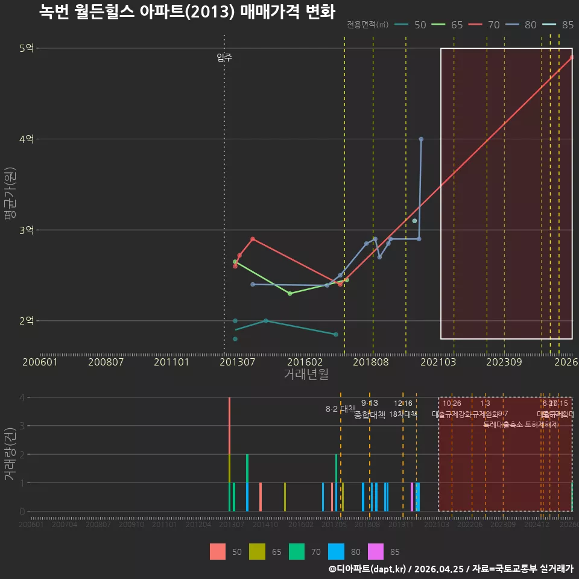Click the 201705 label on volume chart x-axis
The width and height of the screenshot is (579, 579).
point(334,524)
